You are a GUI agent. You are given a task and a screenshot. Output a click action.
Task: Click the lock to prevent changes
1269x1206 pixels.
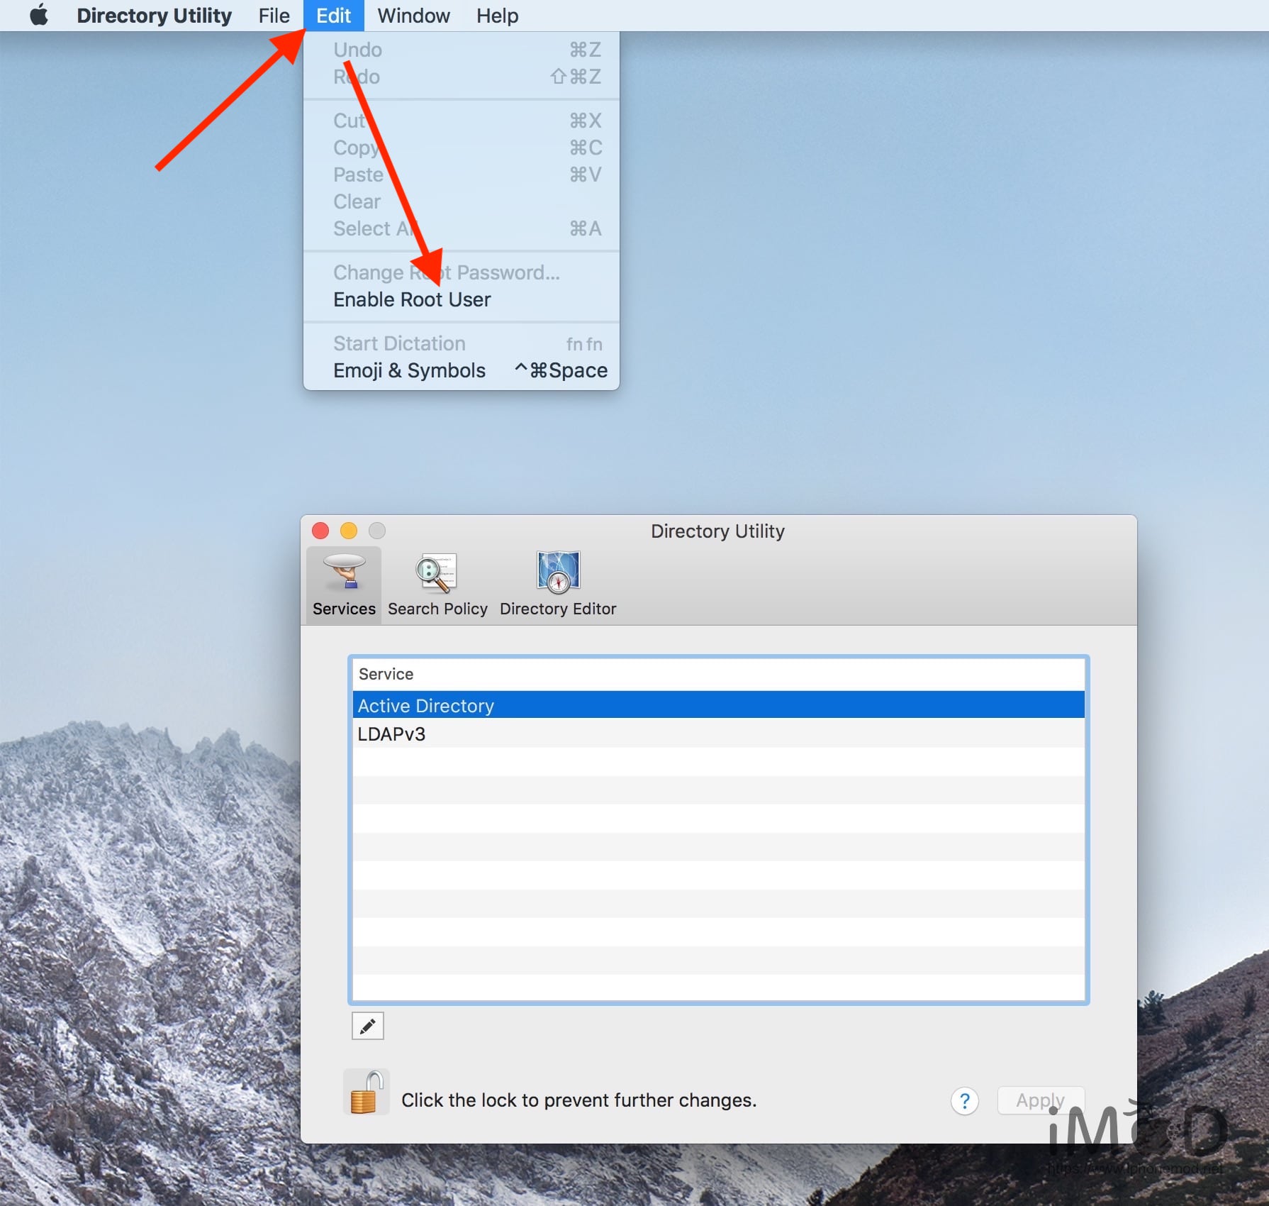tap(366, 1092)
